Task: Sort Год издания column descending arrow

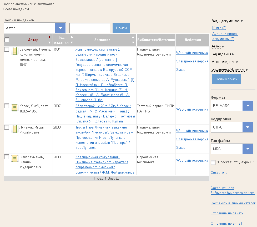Action: [x=72, y=43]
